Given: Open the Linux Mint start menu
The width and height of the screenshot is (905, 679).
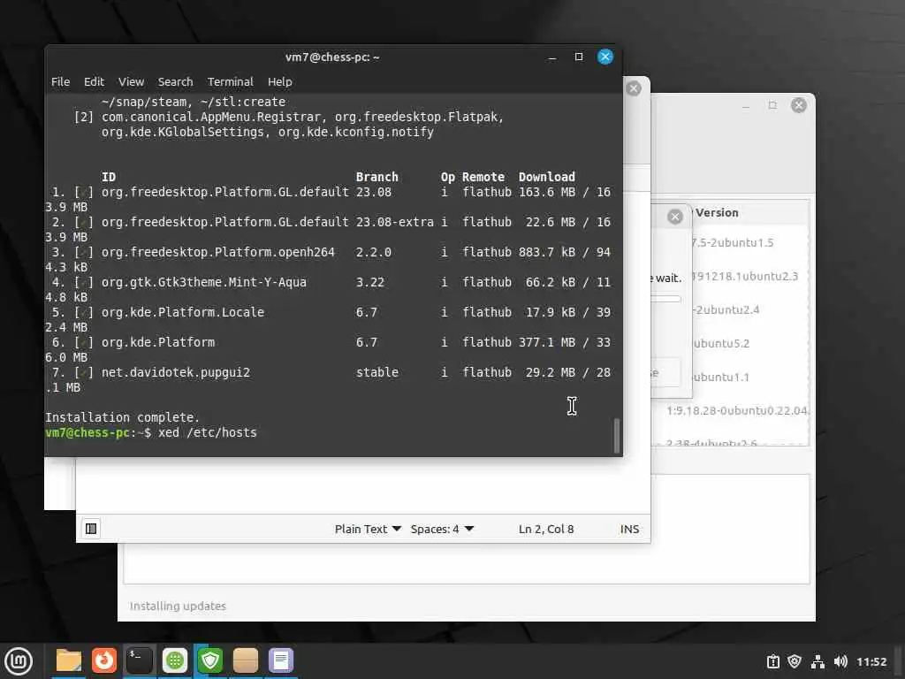Looking at the screenshot, I should (19, 661).
